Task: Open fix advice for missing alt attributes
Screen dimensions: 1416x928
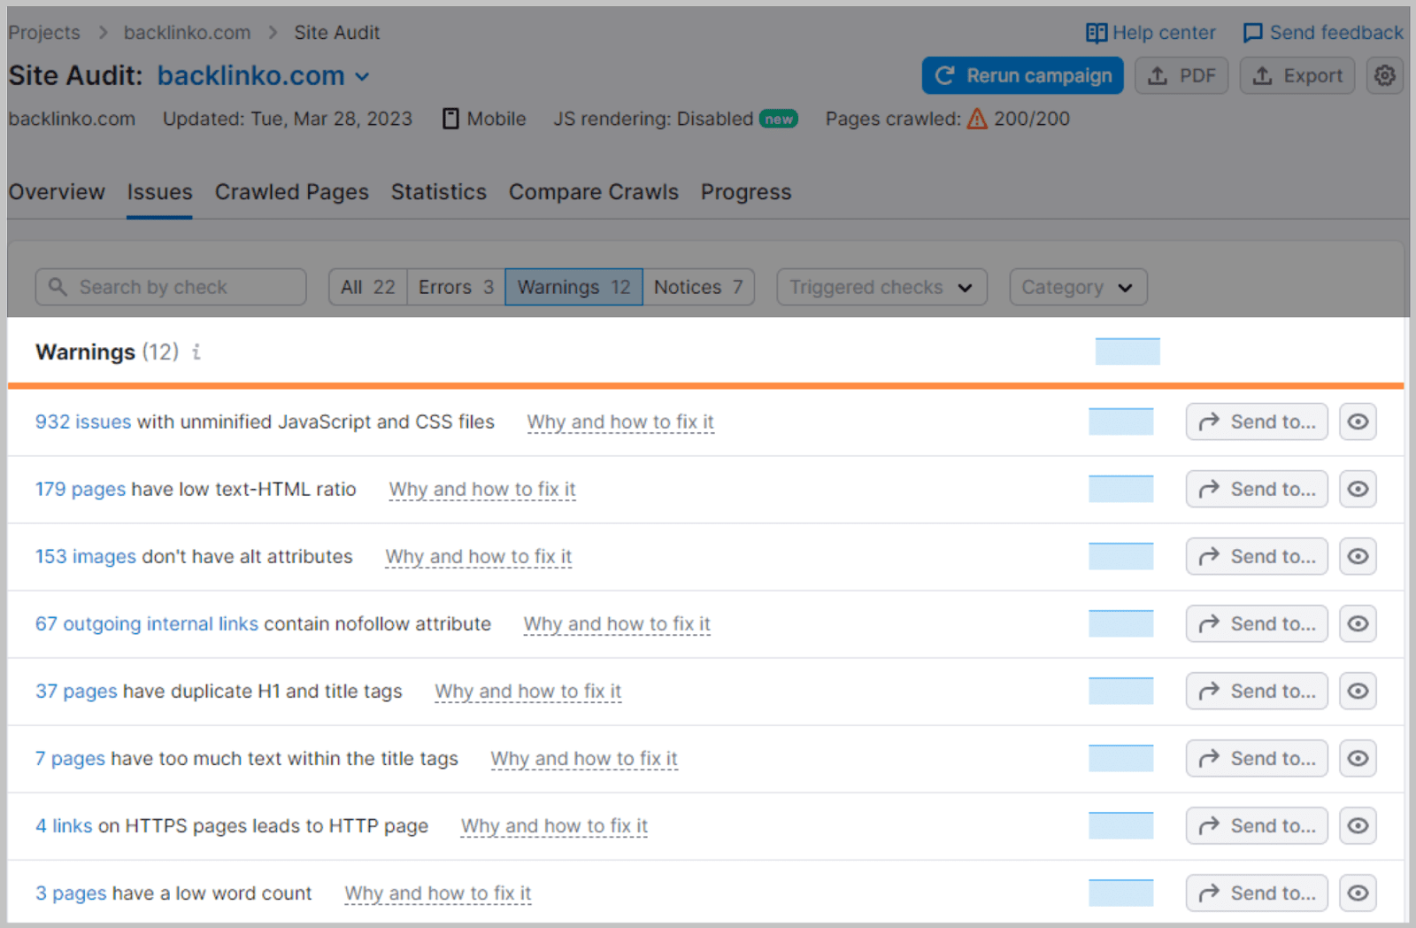Action: point(479,556)
